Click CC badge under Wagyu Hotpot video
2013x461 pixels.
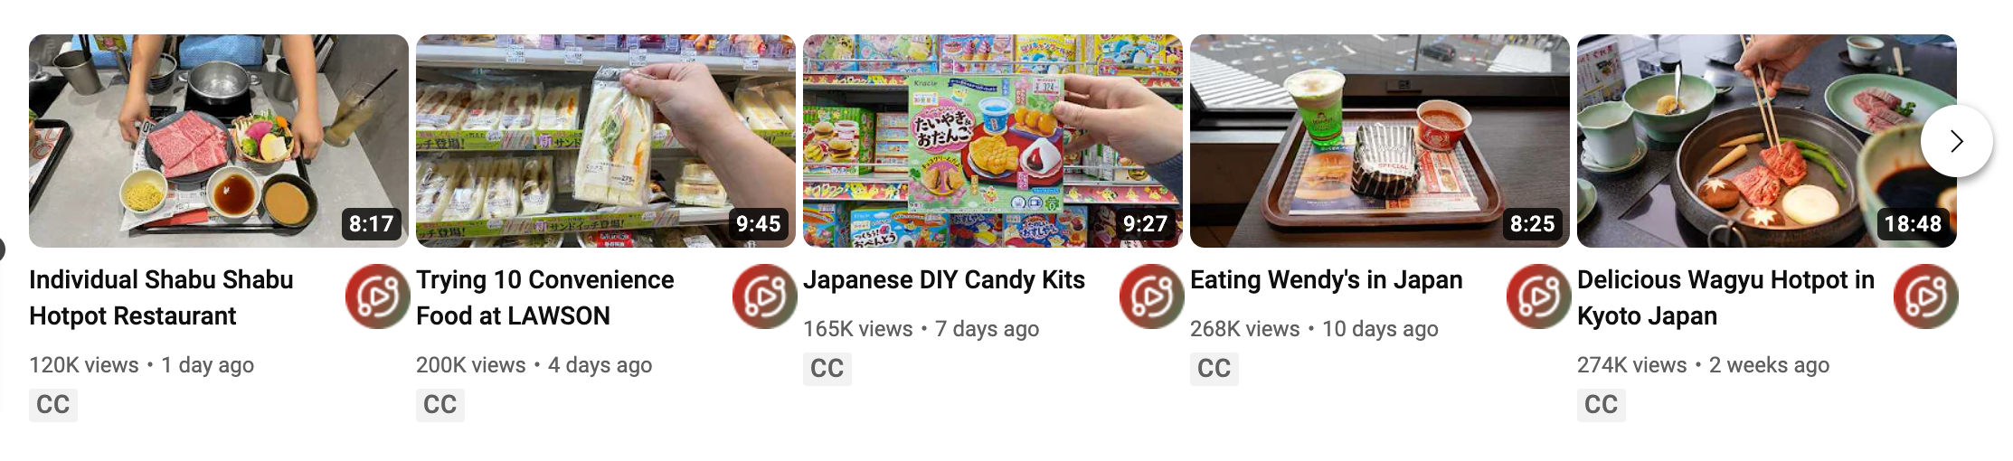point(1602,404)
